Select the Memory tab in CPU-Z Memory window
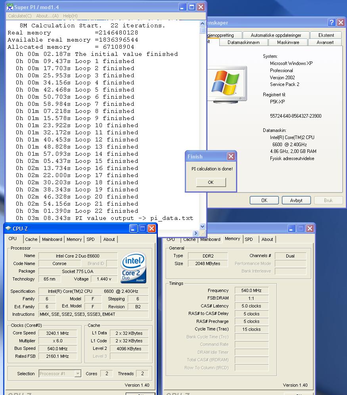 pyautogui.click(x=232, y=239)
